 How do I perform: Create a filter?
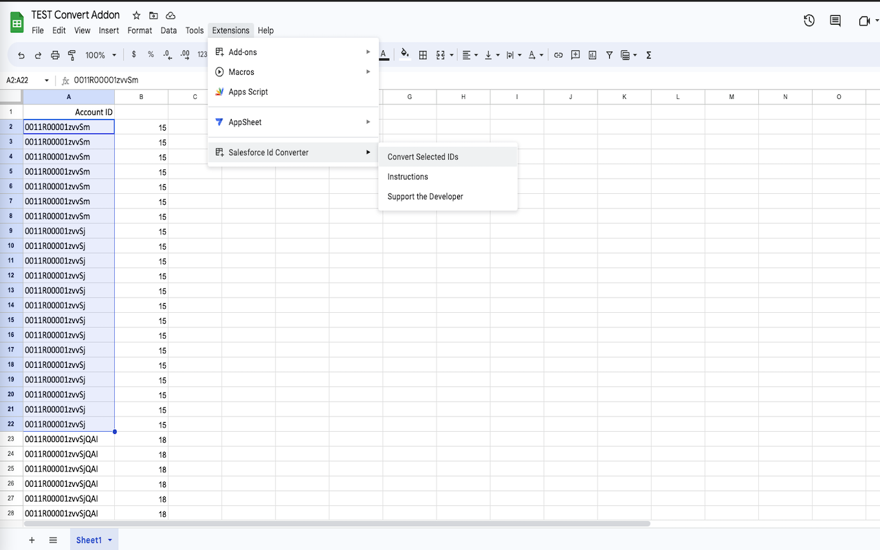point(609,55)
